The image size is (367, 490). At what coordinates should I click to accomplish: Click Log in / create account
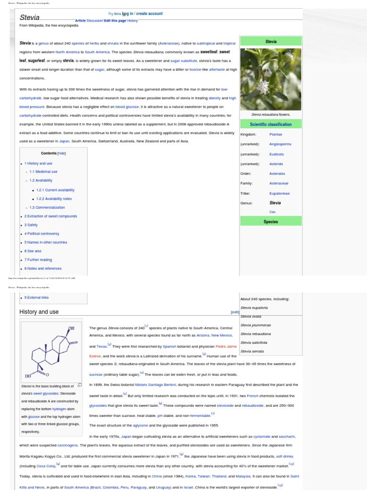coord(143,13)
